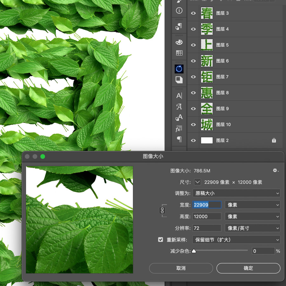Select the 图层 3 layer name
The image size is (286, 286).
click(222, 13)
